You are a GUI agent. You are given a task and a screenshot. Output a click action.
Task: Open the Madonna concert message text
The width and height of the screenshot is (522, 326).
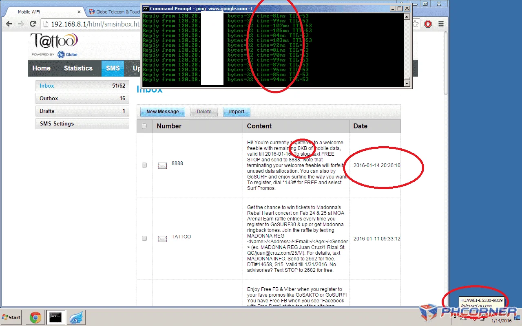(297, 239)
